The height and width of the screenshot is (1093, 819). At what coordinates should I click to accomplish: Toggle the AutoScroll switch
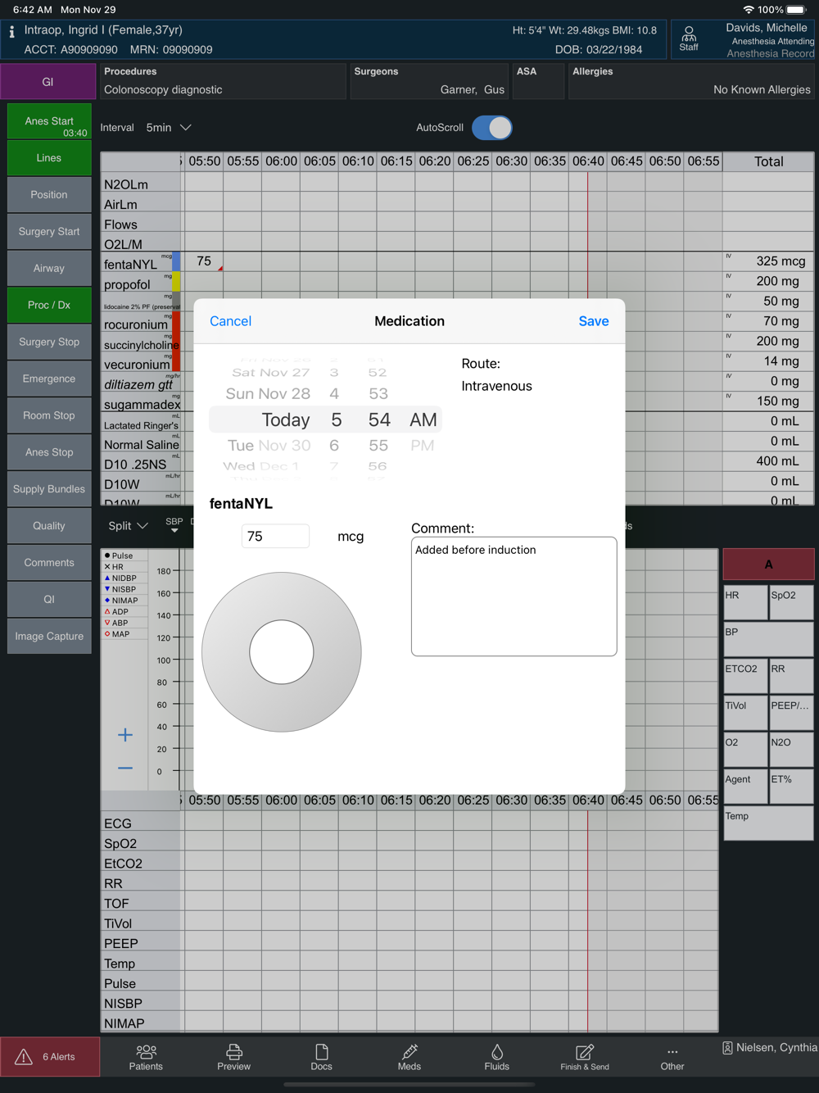coord(492,128)
